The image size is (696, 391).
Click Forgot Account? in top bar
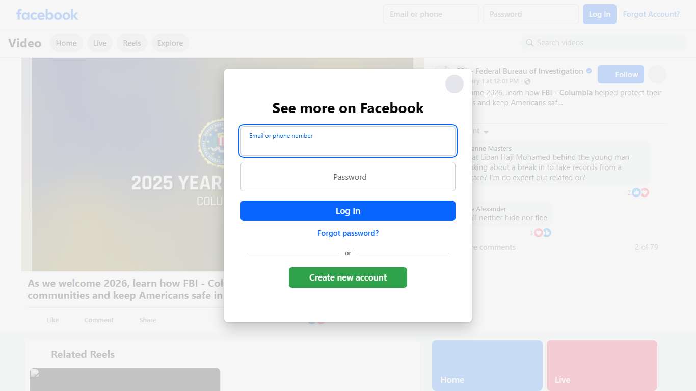click(x=651, y=14)
